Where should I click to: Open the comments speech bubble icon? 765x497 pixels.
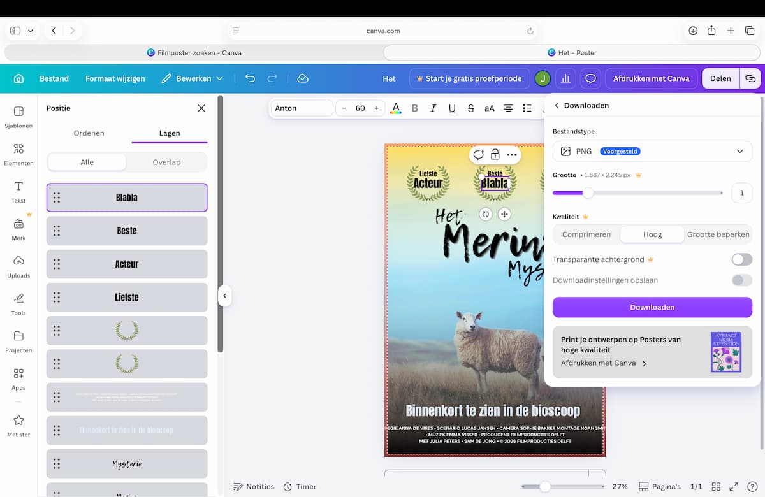click(591, 78)
